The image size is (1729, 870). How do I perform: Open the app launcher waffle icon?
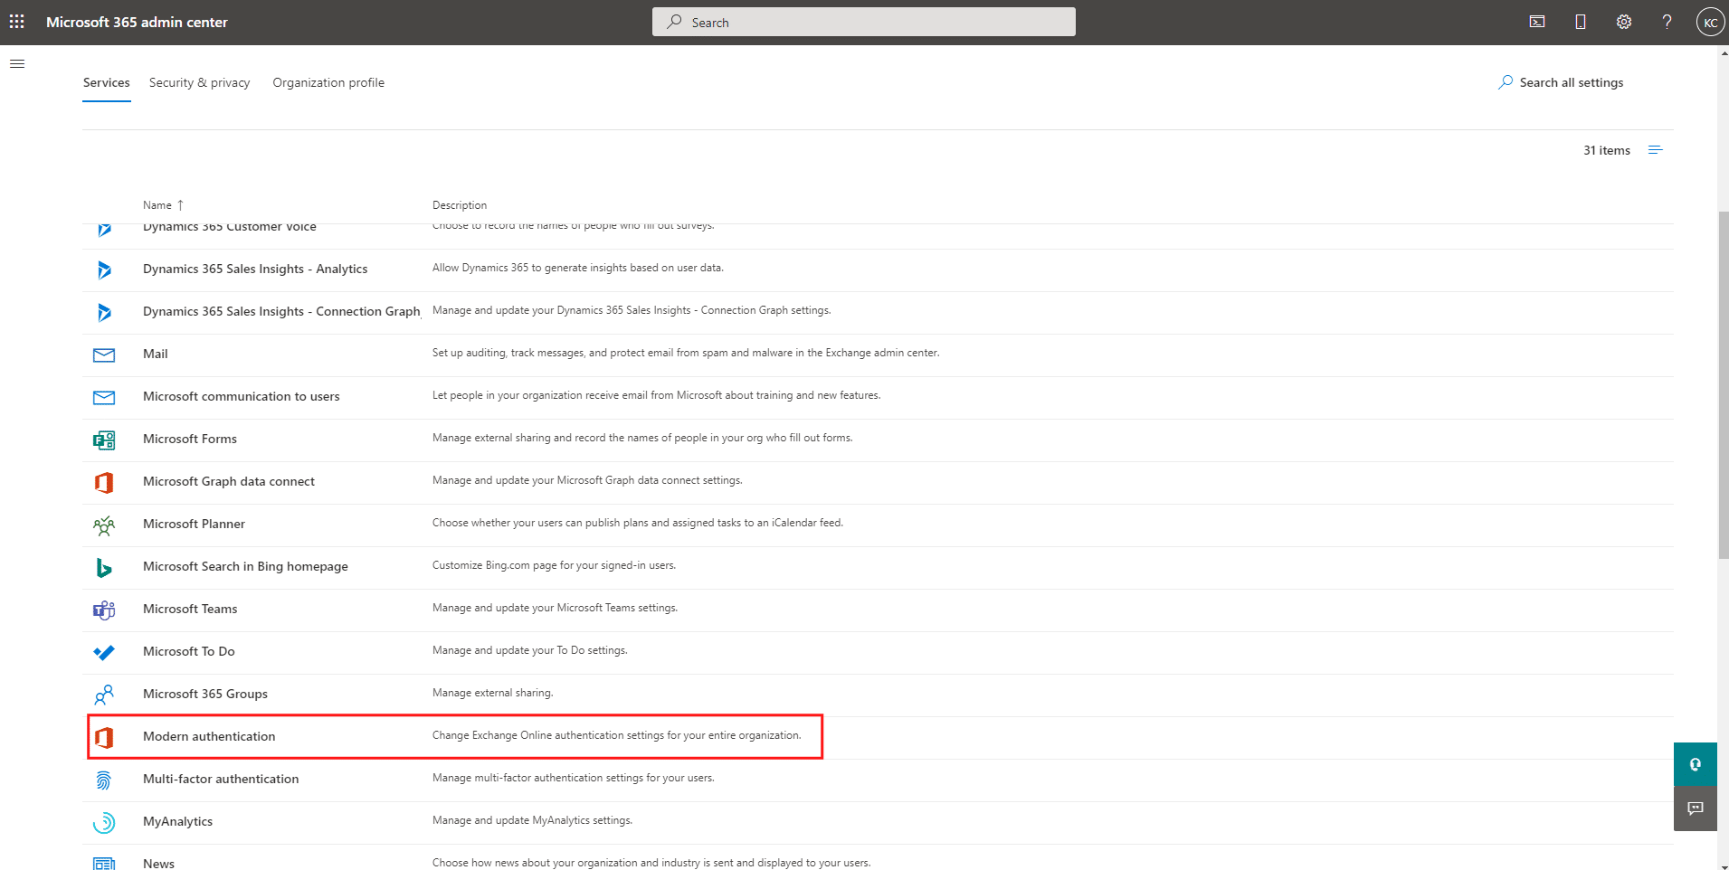[17, 22]
